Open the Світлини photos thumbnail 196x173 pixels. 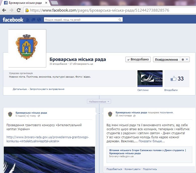(150, 79)
